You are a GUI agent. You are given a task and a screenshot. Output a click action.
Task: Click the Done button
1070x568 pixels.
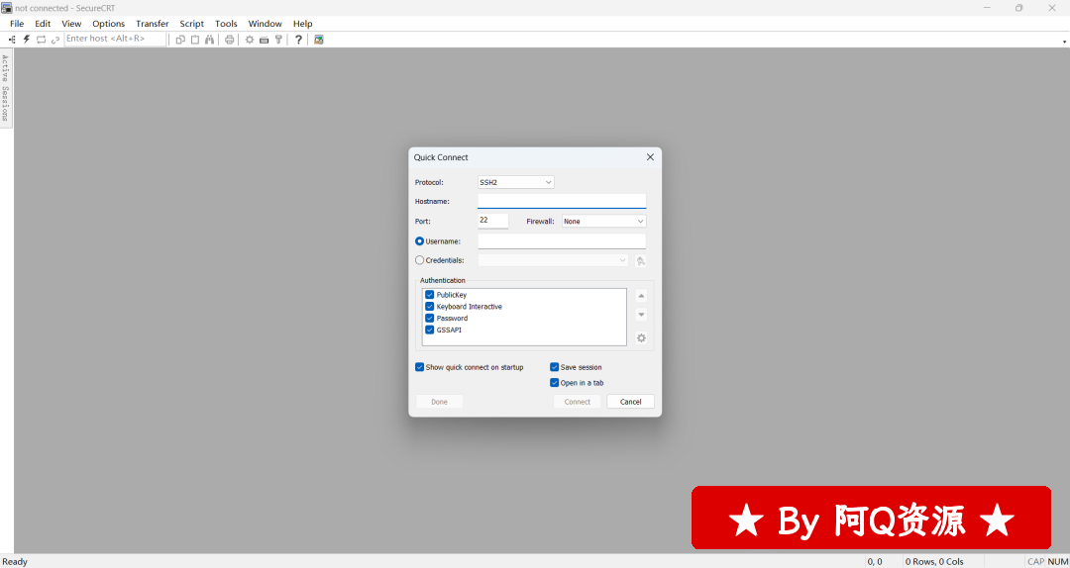tap(440, 402)
